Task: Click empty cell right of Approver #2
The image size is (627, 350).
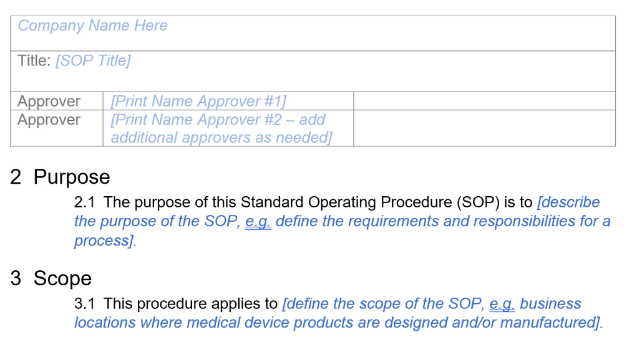Action: coord(484,128)
